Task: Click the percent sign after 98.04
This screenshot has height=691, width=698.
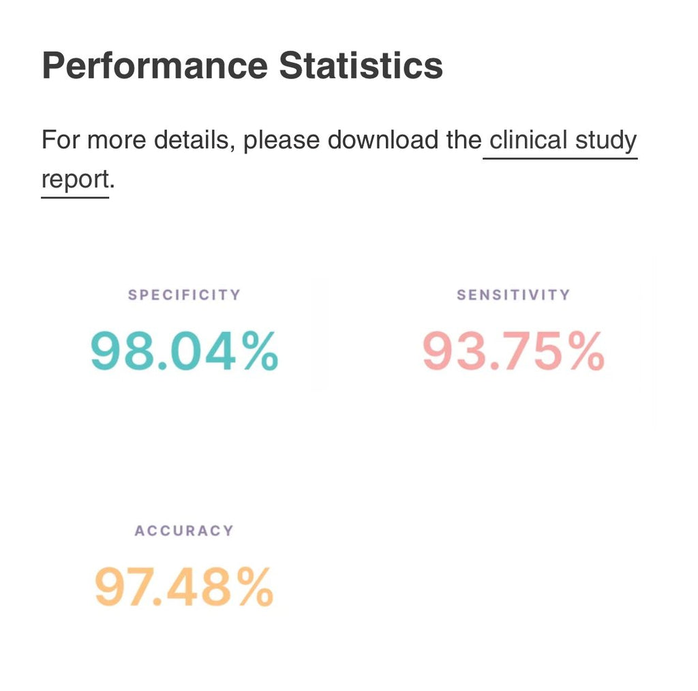Action: (x=260, y=351)
